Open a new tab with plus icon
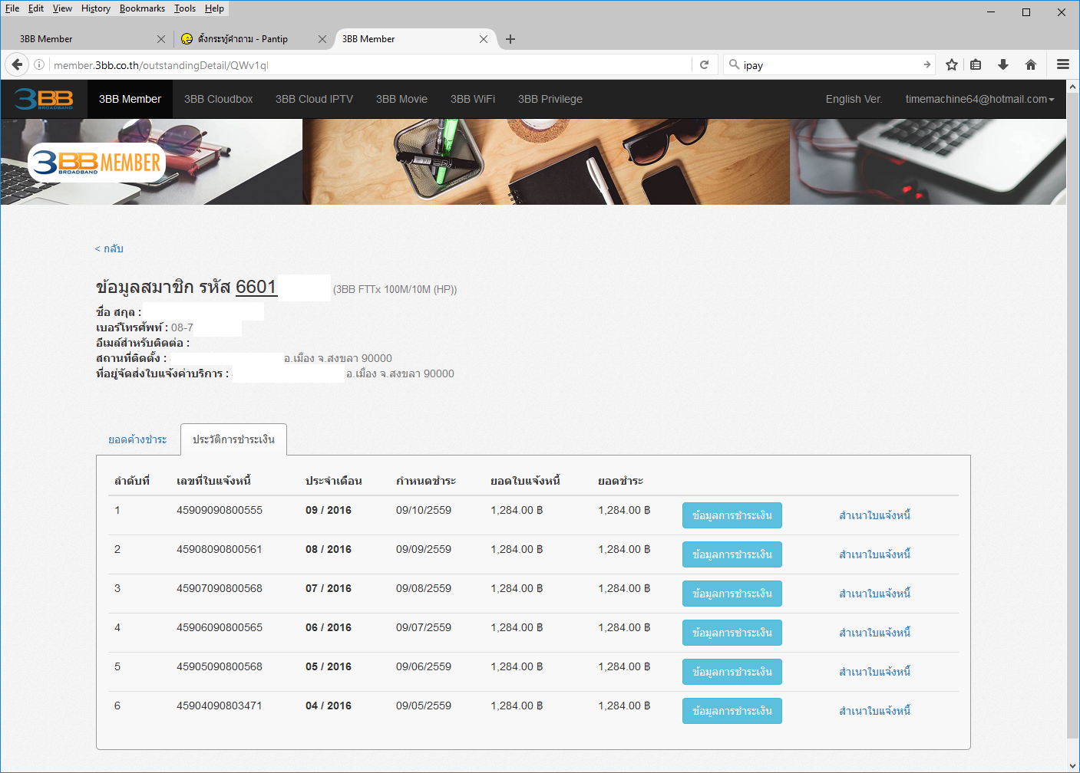 [x=510, y=39]
